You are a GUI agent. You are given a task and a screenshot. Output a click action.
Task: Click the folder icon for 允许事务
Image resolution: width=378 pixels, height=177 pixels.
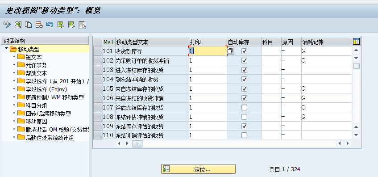click(x=21, y=65)
